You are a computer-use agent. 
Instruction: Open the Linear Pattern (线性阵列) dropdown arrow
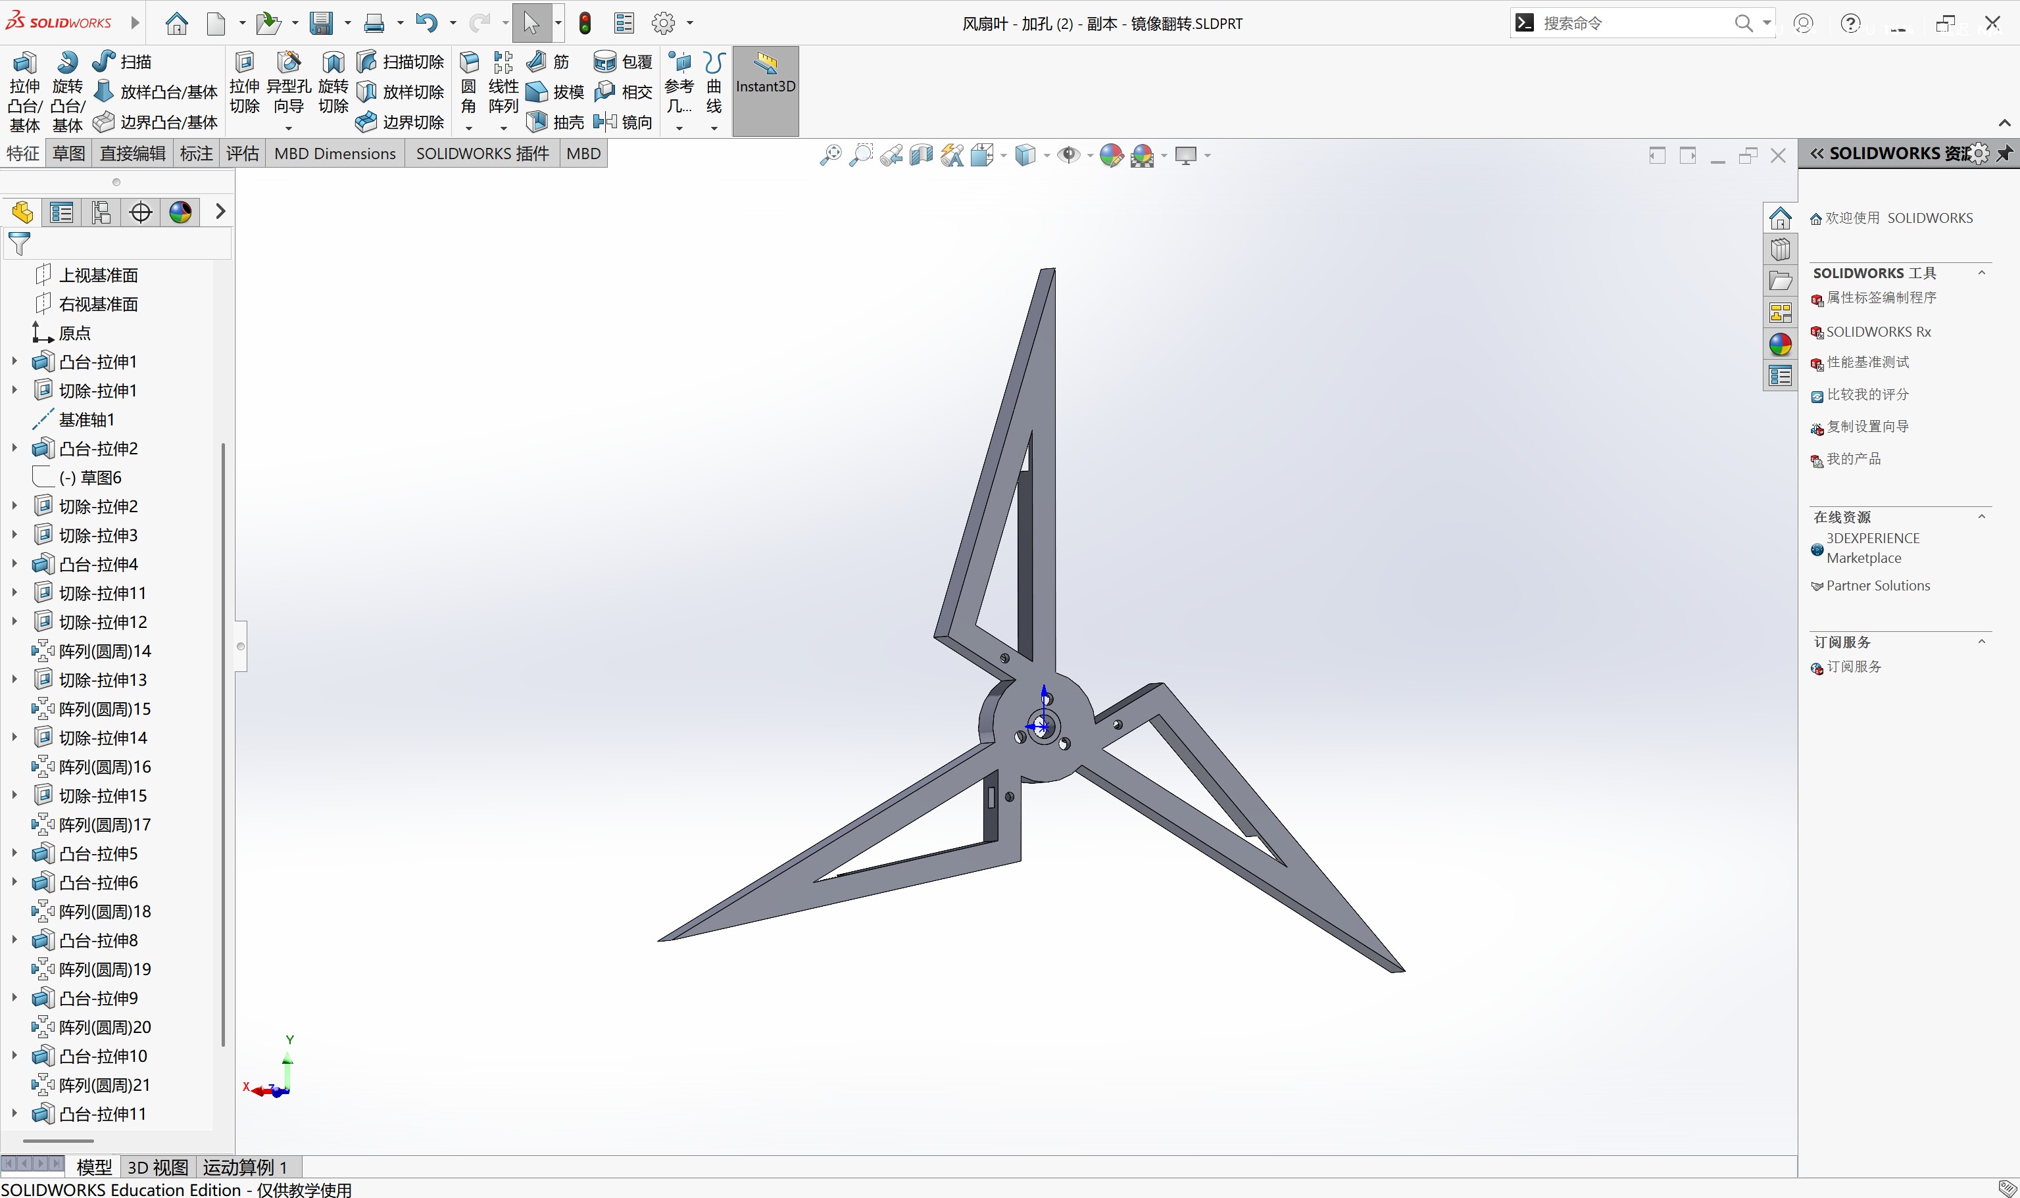[504, 128]
